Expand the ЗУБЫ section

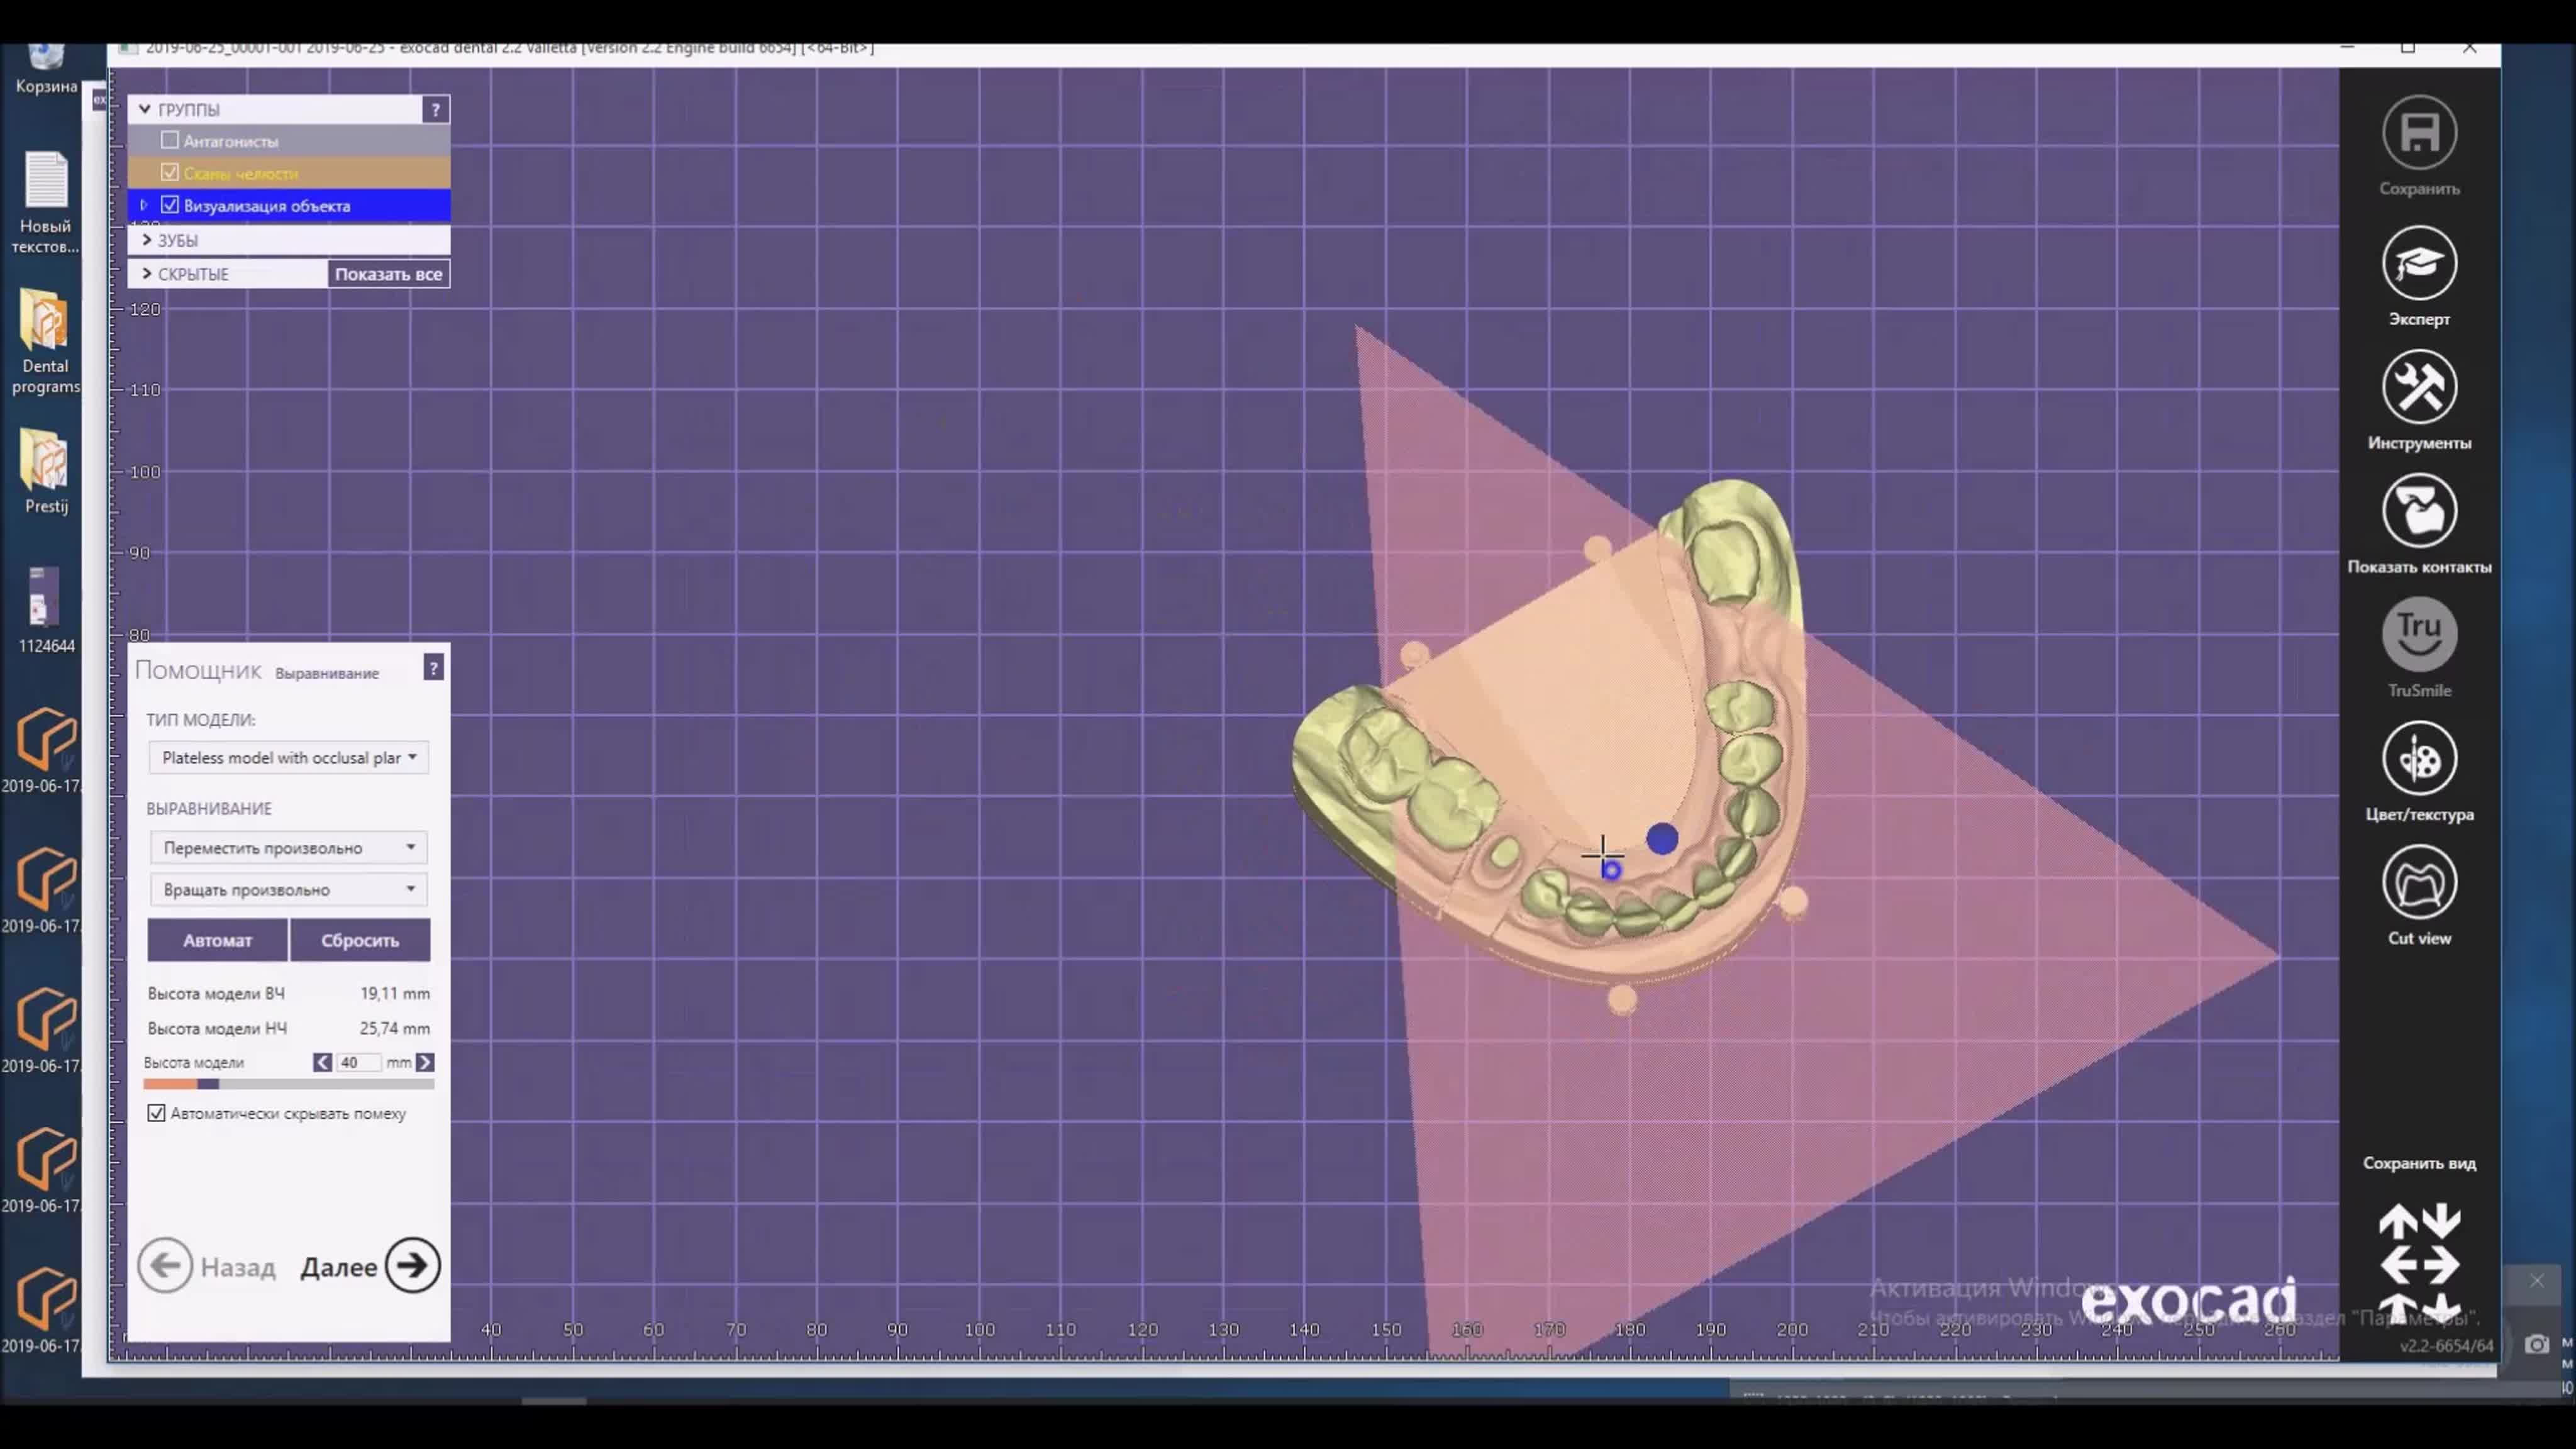tap(147, 240)
